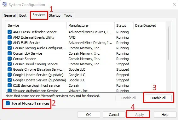This screenshot has height=120, width=178.
Task: Switch to the General tab
Action: click(x=10, y=15)
